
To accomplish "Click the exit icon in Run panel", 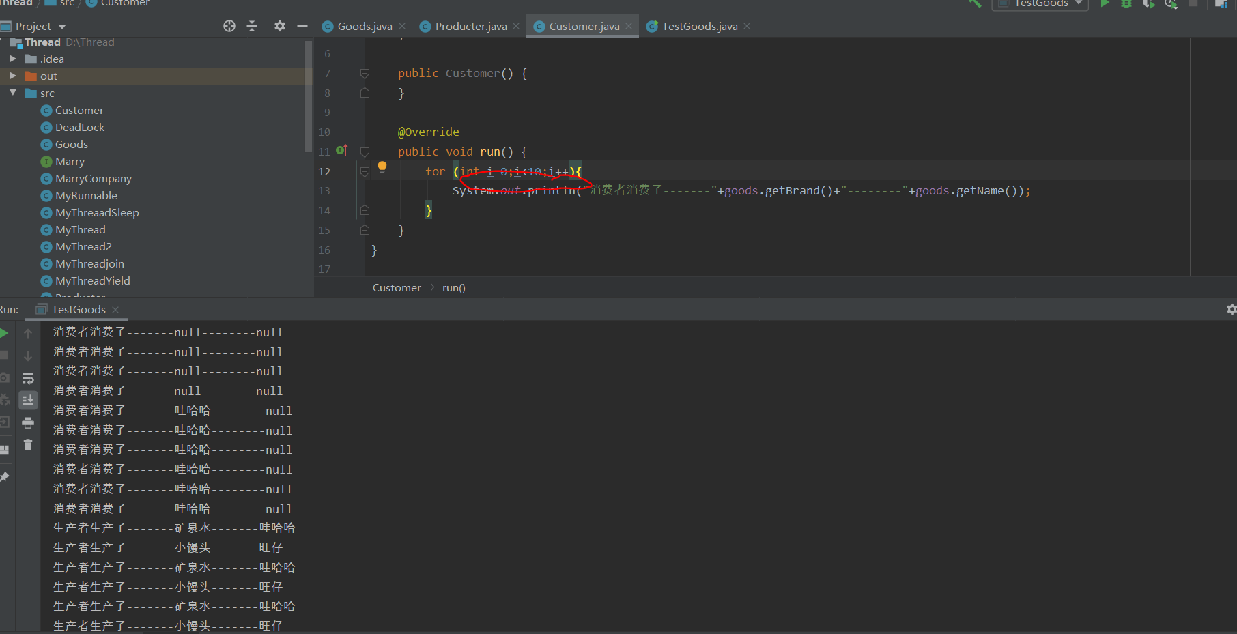I will click(x=5, y=422).
